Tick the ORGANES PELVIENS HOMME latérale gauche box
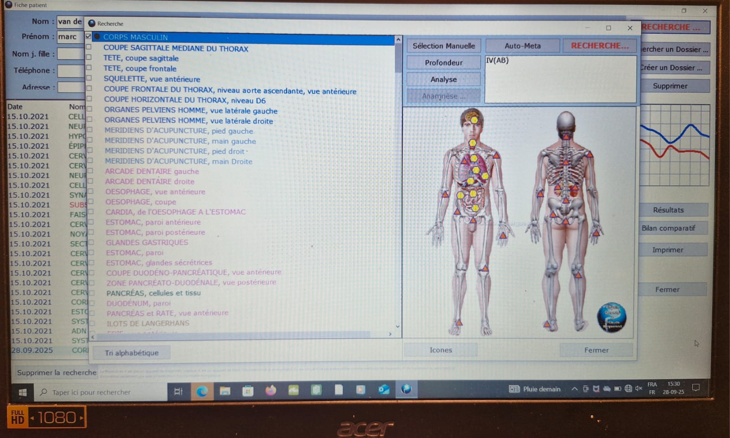This screenshot has width=730, height=438. click(x=89, y=109)
